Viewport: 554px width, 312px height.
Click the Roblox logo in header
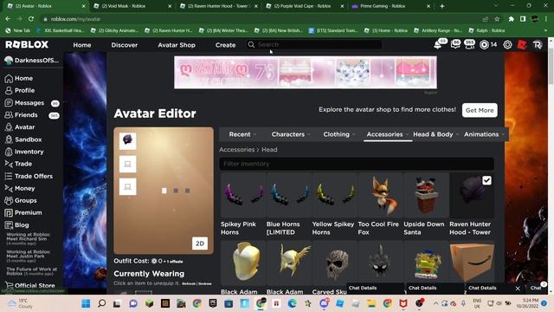pos(27,44)
